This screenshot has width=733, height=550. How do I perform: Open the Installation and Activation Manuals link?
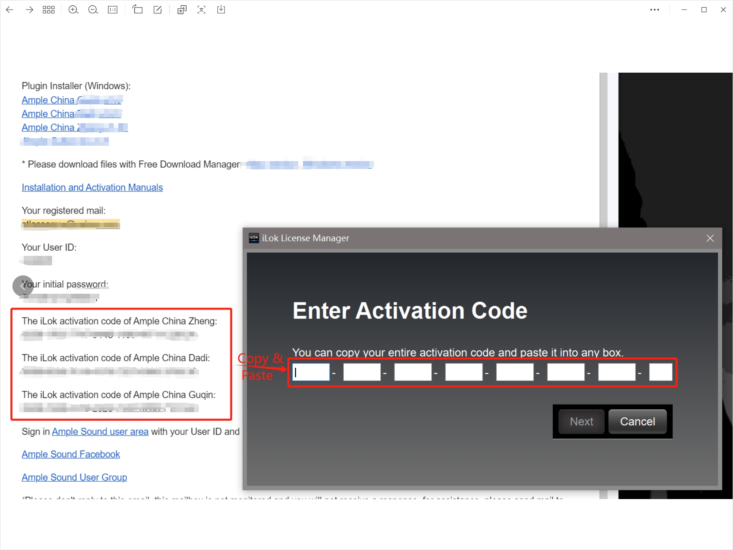(x=92, y=188)
